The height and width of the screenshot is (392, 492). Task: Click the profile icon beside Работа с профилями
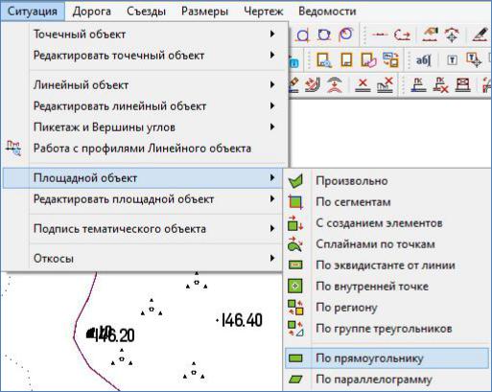13,149
